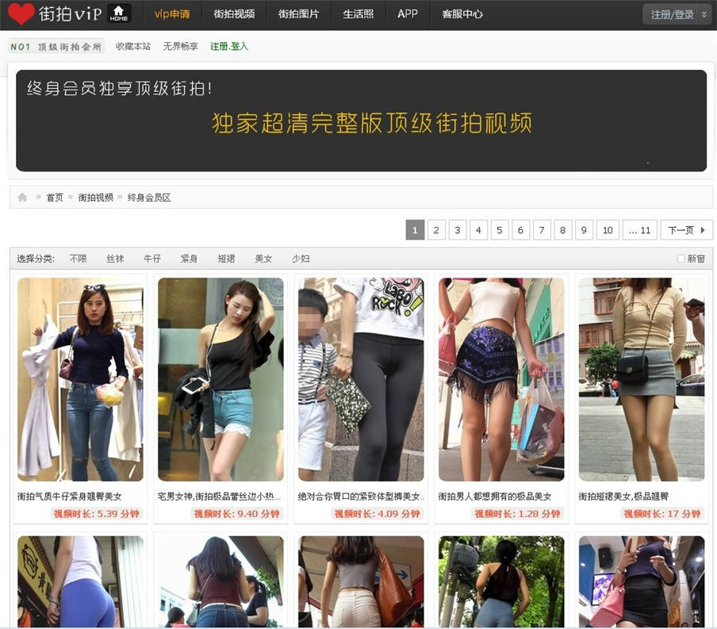Image resolution: width=717 pixels, height=629 pixels.
Task: Click the HOME house icon in header
Action: pos(118,13)
